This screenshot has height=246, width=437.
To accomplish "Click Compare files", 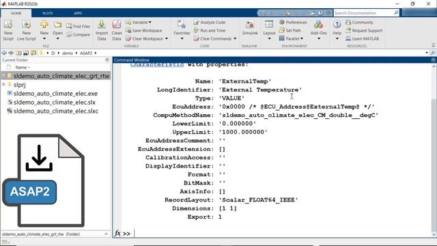I will 79,35.
